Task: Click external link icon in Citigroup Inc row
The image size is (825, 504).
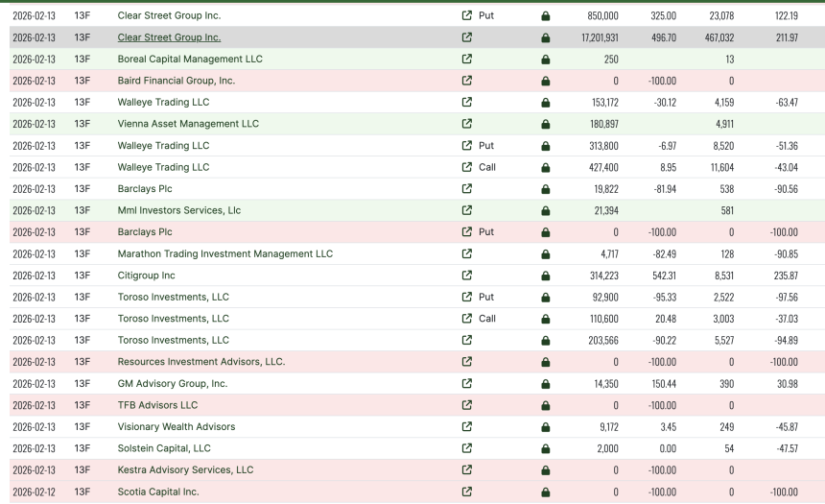Action: (467, 276)
